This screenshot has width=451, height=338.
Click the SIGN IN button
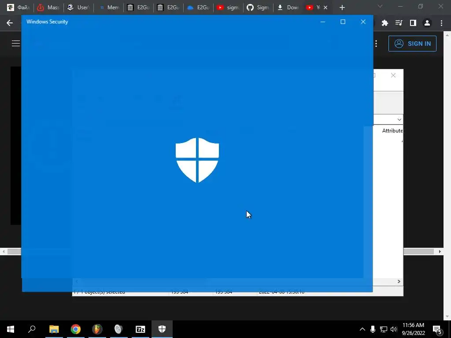point(412,44)
